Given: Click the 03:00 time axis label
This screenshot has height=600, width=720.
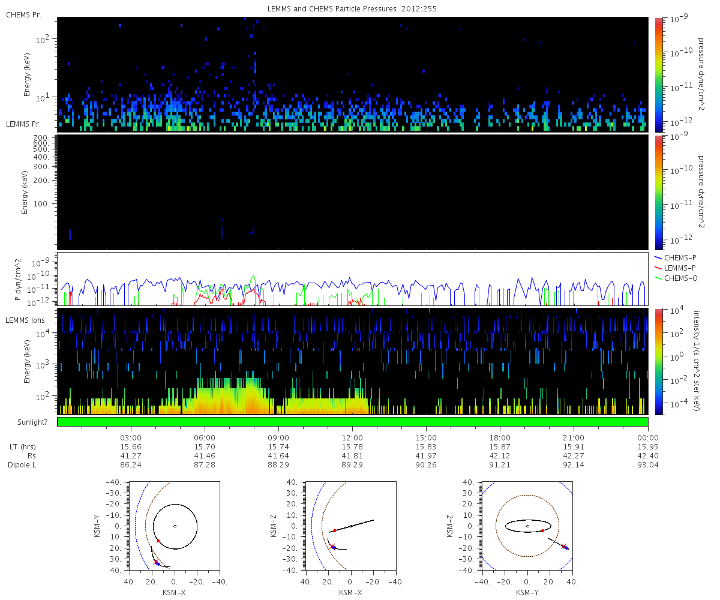Looking at the screenshot, I should pyautogui.click(x=130, y=437).
